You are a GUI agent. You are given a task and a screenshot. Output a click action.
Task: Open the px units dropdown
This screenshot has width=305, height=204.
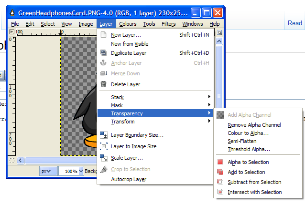click(x=48, y=171)
